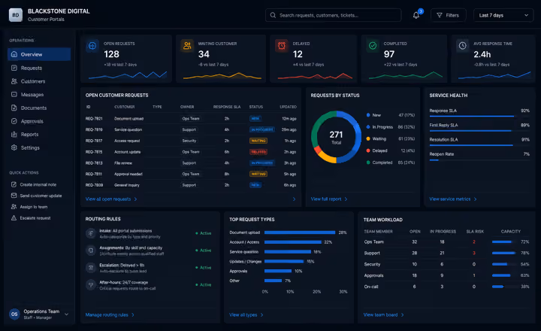Expand the Operations Team account menu
541x331 pixels.
pos(67,314)
